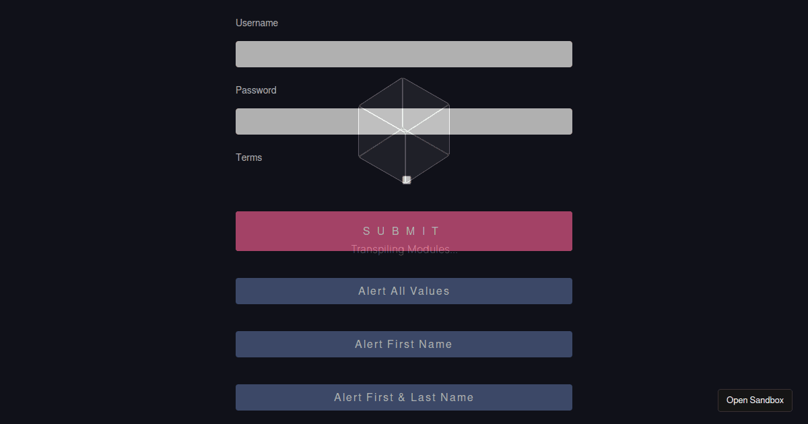Select the text box beneath Username label
Viewport: 808px width, 424px height.
pos(404,54)
